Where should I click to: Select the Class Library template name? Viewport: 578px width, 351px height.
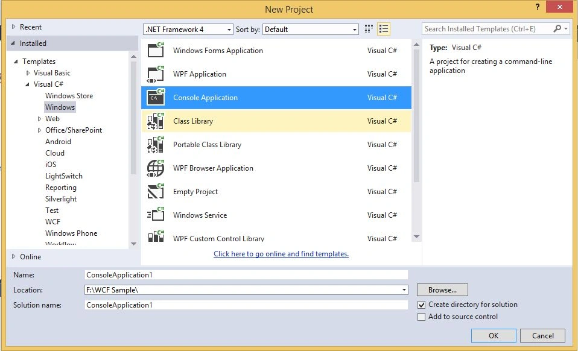pos(193,121)
